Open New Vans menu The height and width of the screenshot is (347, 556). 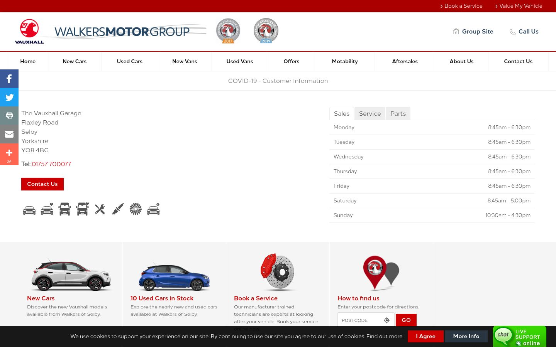pyautogui.click(x=185, y=61)
